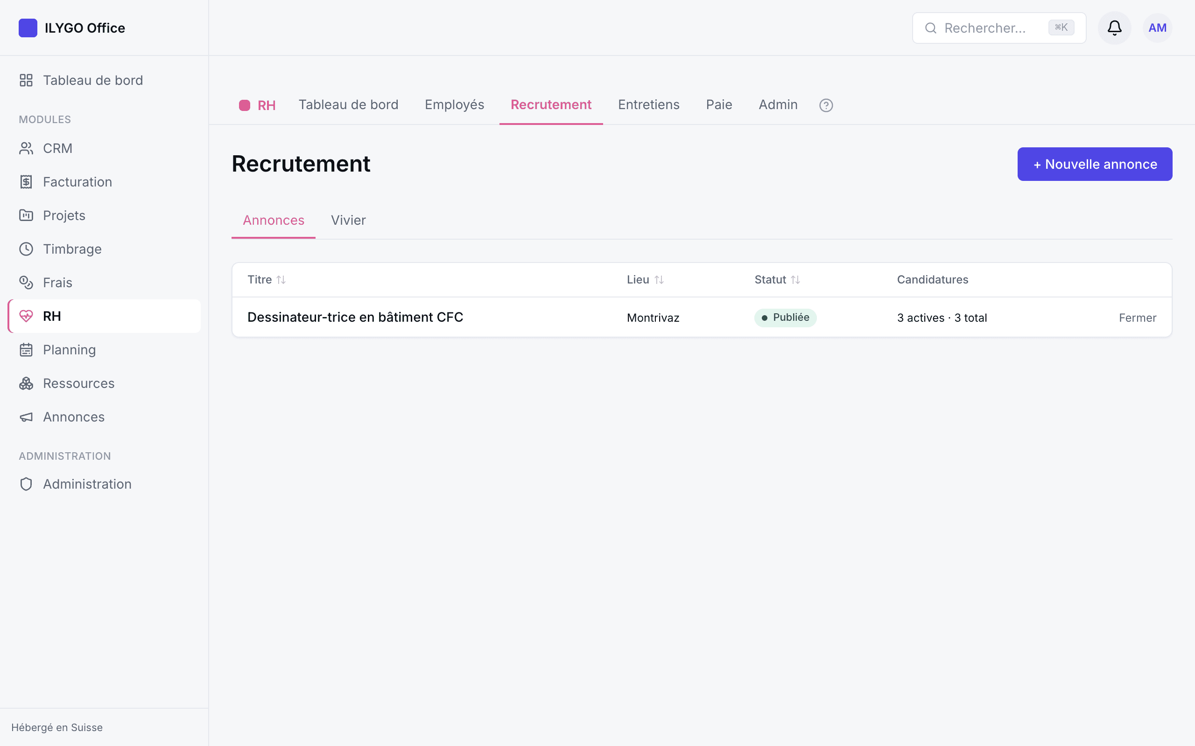Open Administration in the sidebar

(x=104, y=484)
